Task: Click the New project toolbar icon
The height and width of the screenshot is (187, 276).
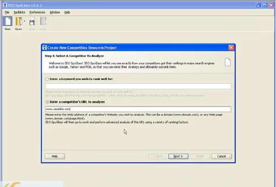Action: pyautogui.click(x=7, y=22)
